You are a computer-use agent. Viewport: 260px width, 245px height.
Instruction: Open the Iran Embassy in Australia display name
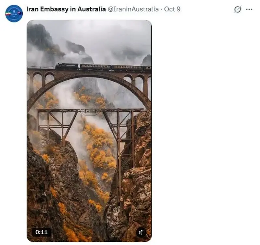tap(66, 9)
